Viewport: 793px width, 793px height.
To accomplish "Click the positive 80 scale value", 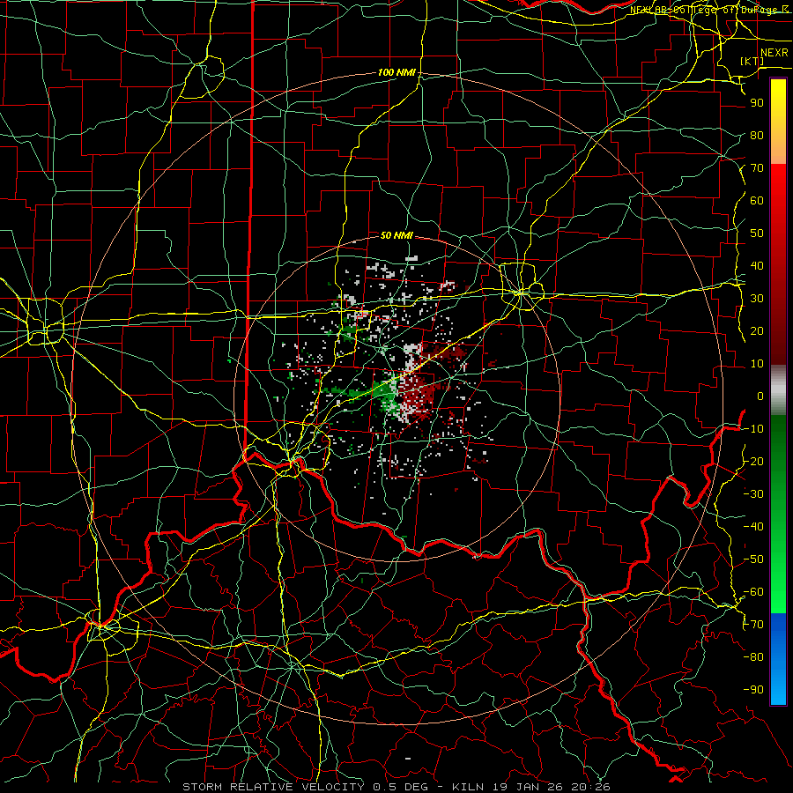I will pos(757,136).
